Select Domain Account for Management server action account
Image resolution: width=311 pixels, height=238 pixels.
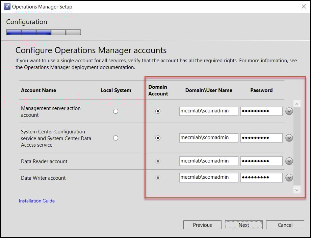pyautogui.click(x=158, y=111)
